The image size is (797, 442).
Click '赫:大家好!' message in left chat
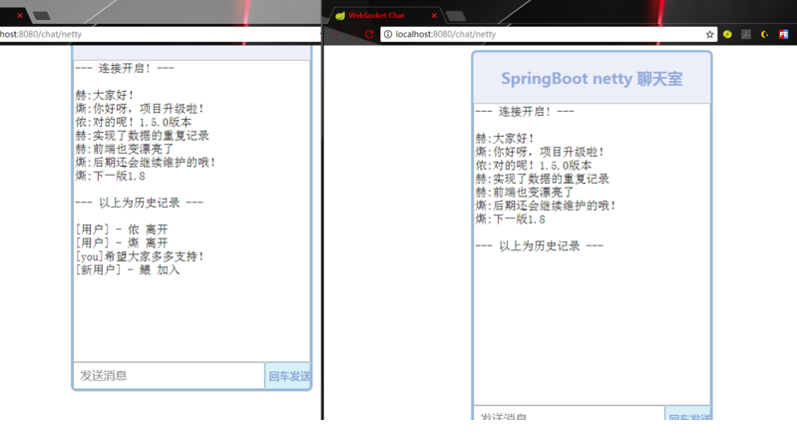pyautogui.click(x=105, y=95)
